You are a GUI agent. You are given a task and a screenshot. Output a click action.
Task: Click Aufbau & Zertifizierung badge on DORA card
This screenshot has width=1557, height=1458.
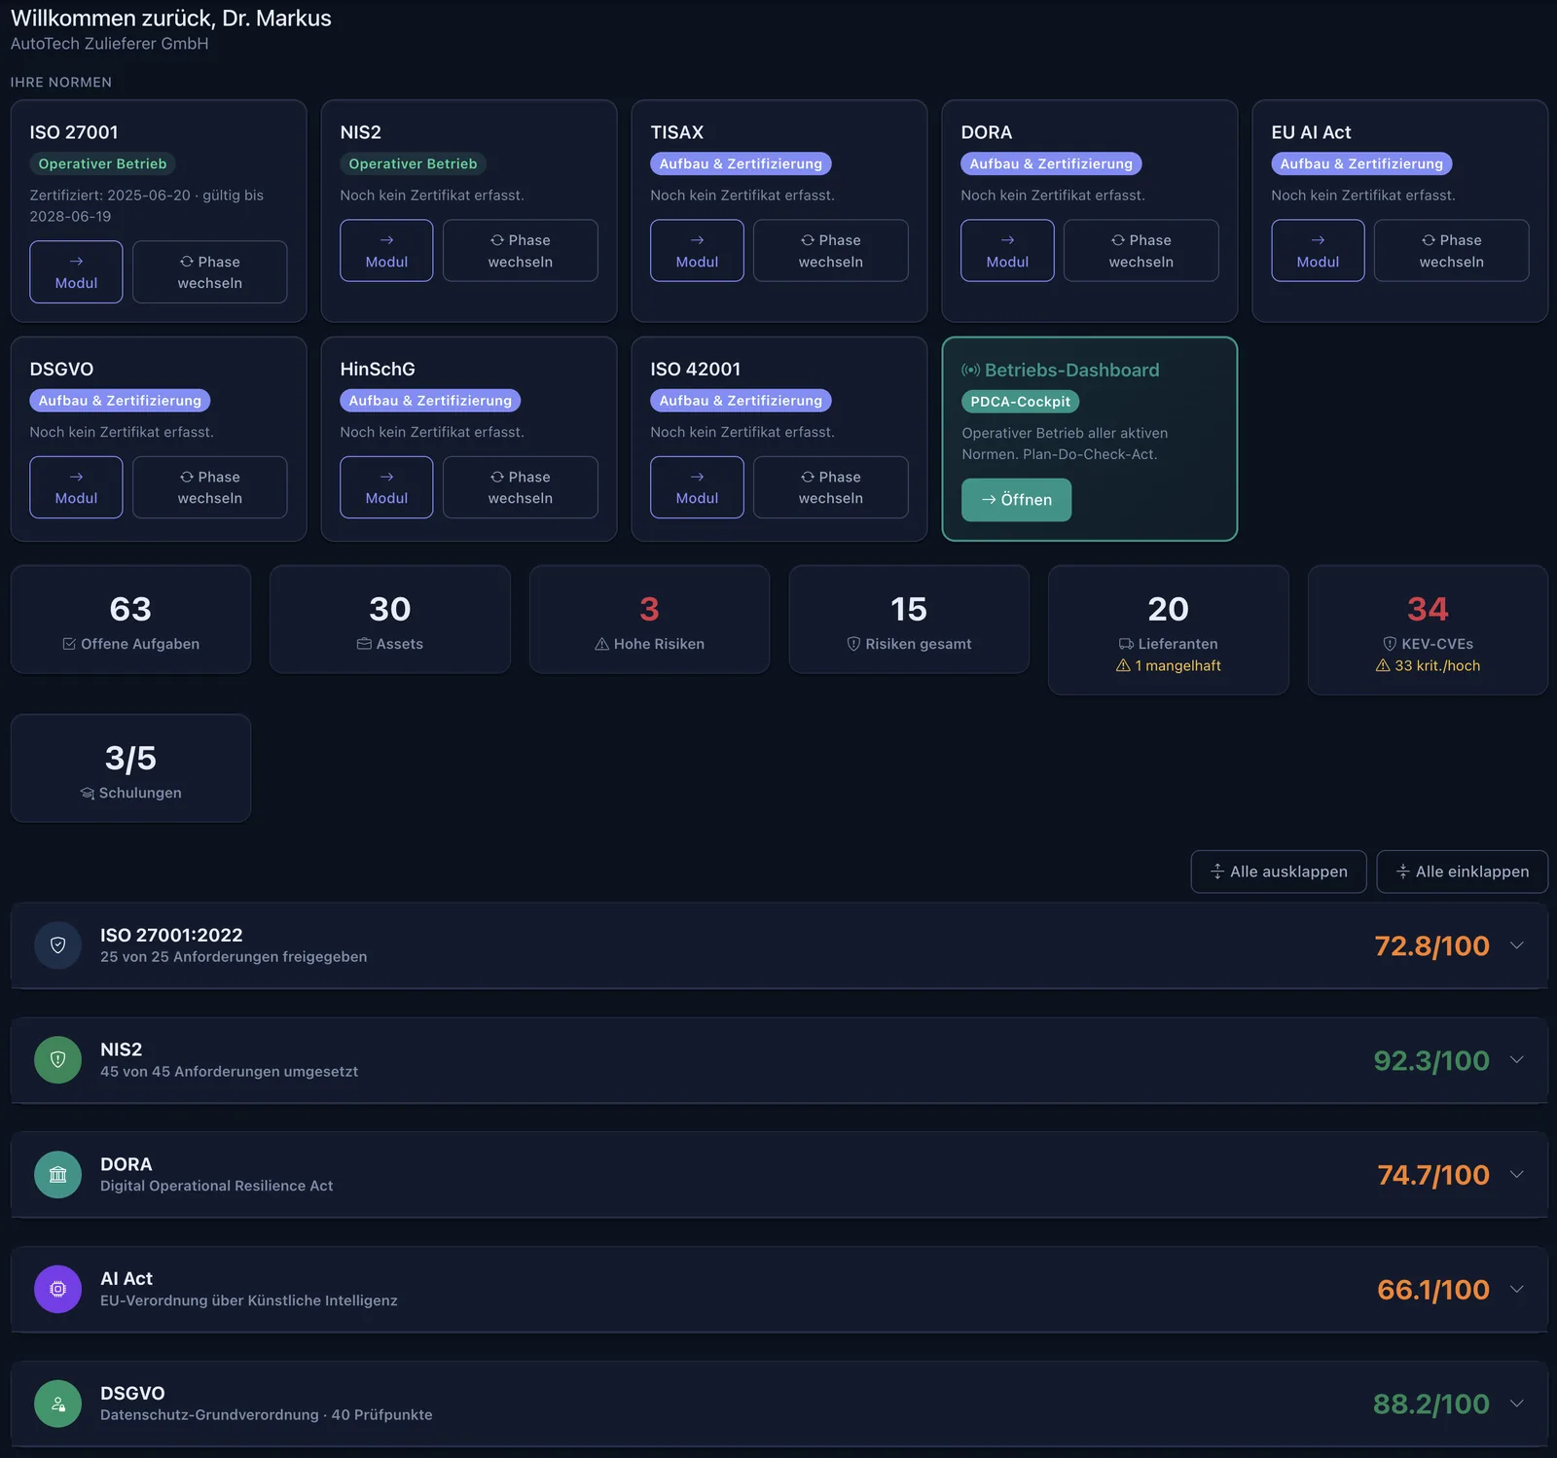1051,163
